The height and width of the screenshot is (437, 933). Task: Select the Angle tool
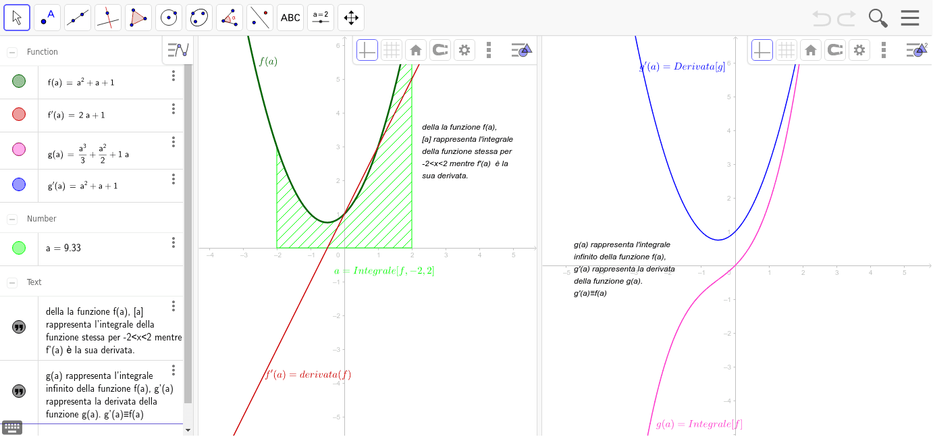click(x=230, y=18)
